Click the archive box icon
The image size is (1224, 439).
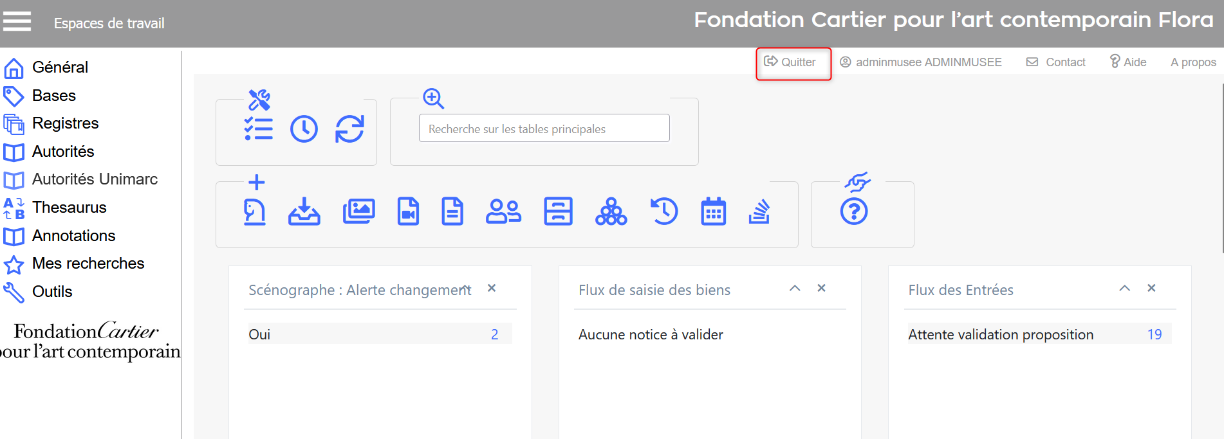pos(558,211)
